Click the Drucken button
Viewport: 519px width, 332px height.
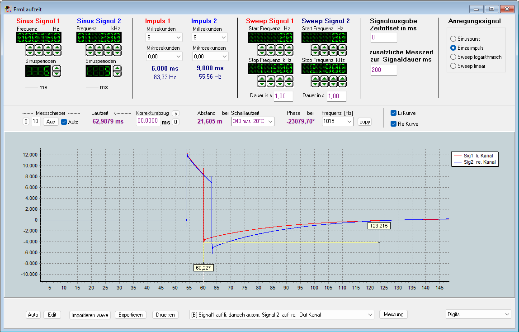point(165,315)
